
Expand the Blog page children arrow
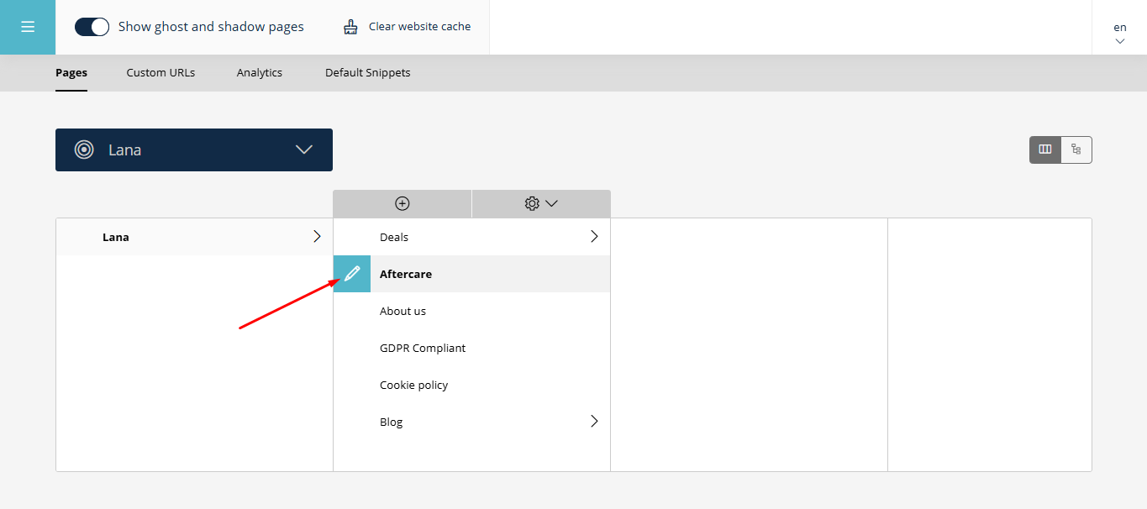[x=594, y=422]
